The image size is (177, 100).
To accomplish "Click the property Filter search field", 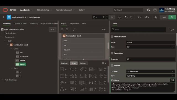I will (138, 29).
